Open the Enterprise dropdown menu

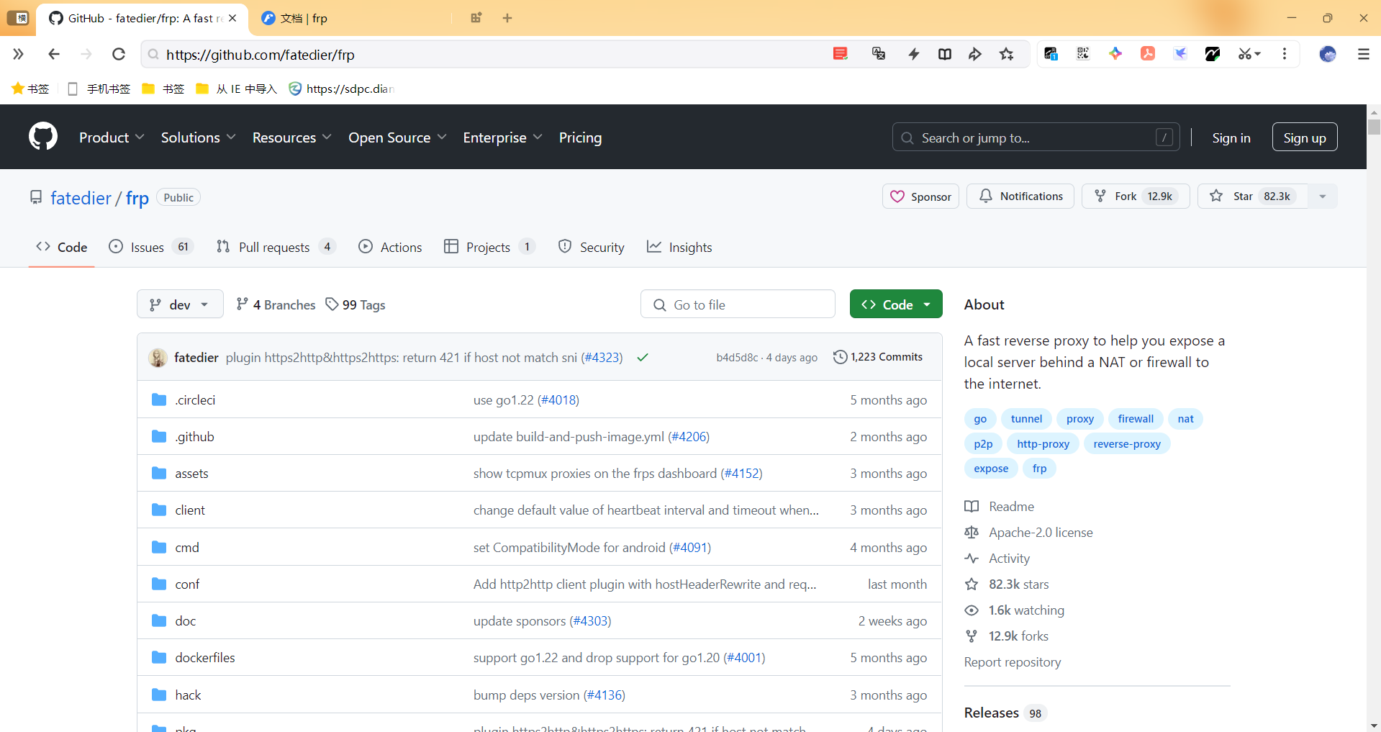pos(502,137)
